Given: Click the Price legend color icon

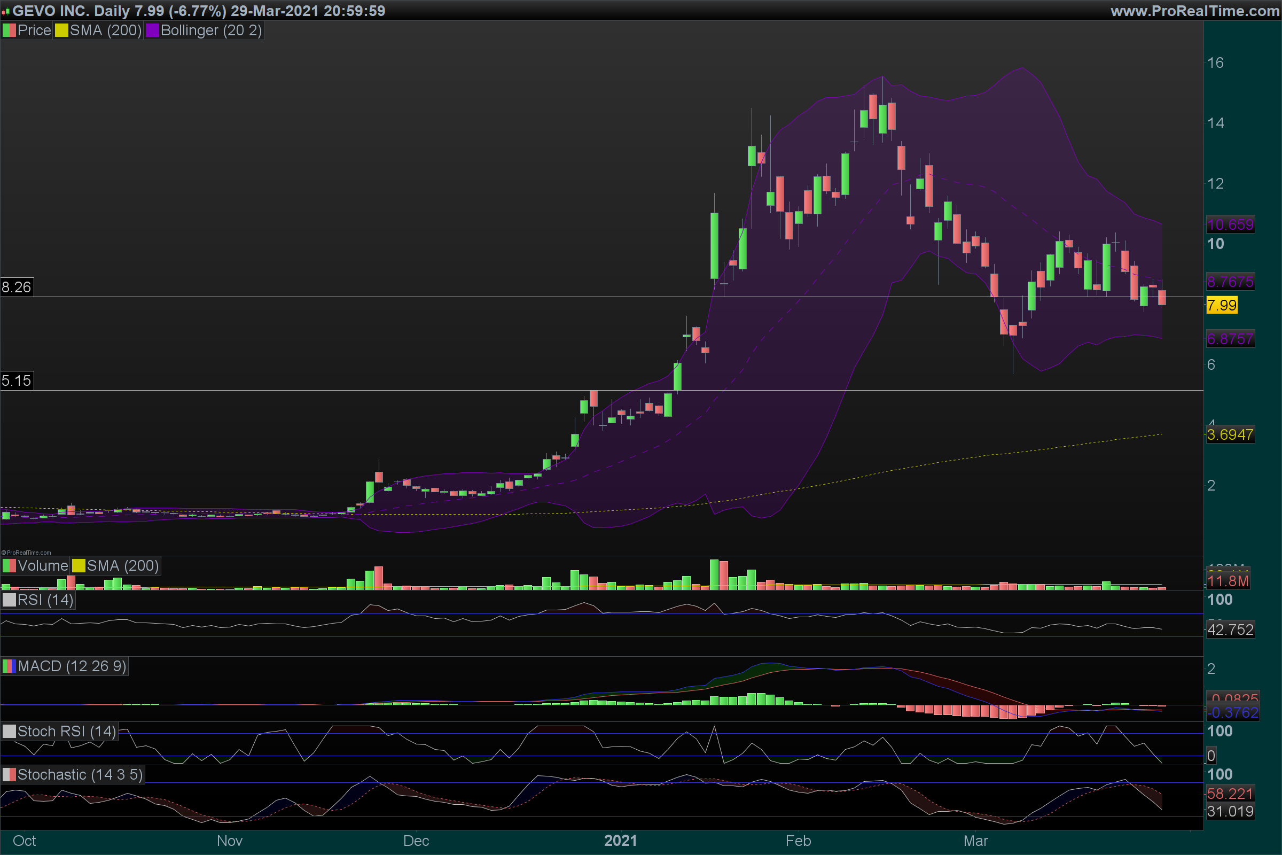Looking at the screenshot, I should click(x=9, y=30).
